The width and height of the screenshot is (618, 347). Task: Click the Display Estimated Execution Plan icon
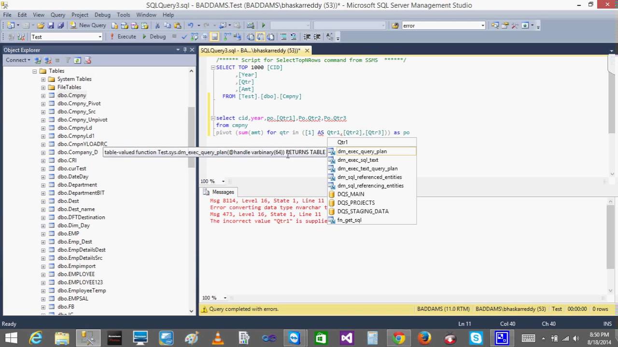194,37
